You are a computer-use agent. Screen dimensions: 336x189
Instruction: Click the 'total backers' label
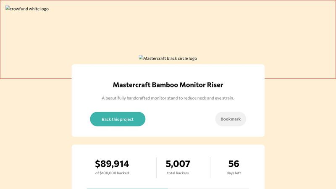click(178, 173)
